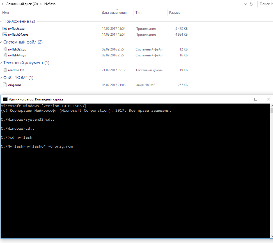Viewport: 273px width, 243px height.
Task: Click the Текстовый докум... type cell
Action: coord(150,70)
